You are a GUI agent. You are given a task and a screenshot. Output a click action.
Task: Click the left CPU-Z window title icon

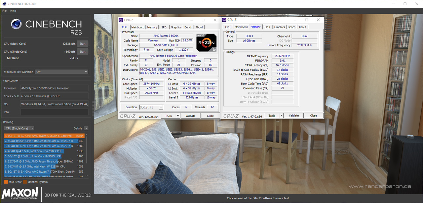pyautogui.click(x=121, y=20)
